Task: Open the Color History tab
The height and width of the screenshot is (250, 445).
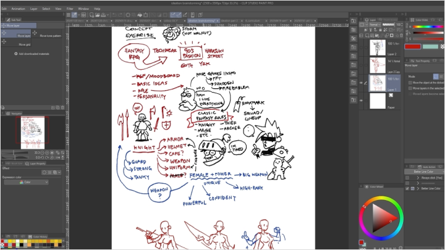Action: pos(38,236)
